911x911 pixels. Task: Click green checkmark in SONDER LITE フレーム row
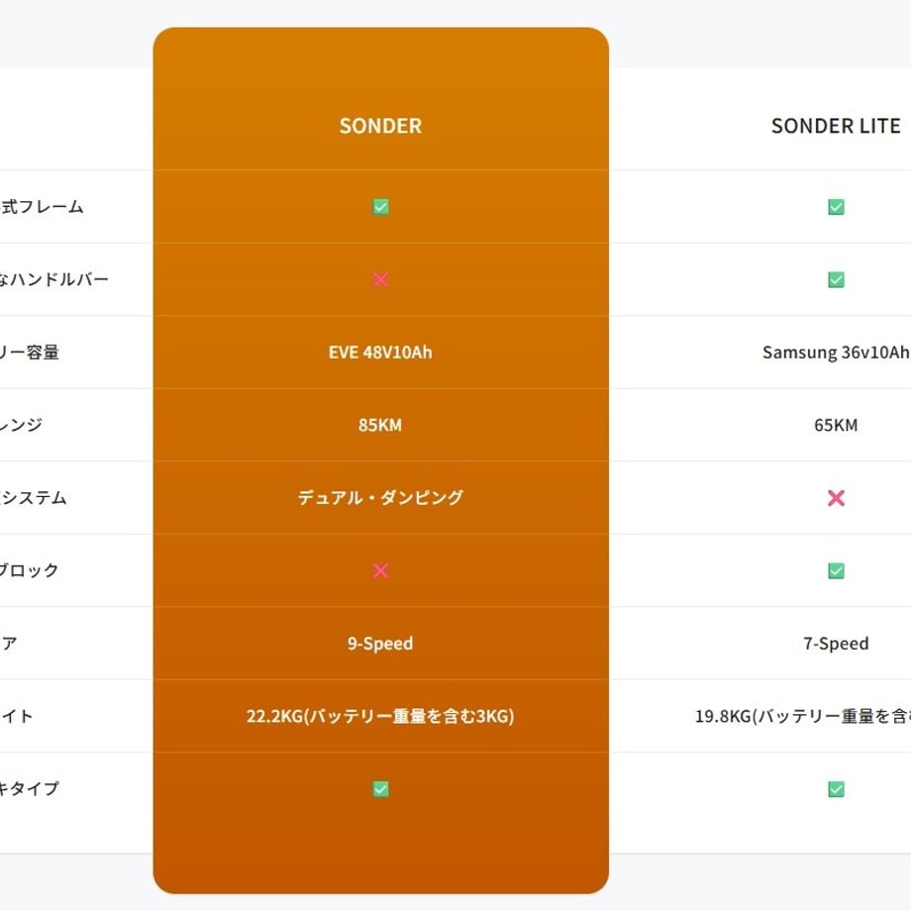click(836, 207)
